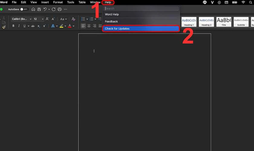Screen dimensions: 254x151
Task: Toggle AutoSave switch
Action: click(24, 9)
